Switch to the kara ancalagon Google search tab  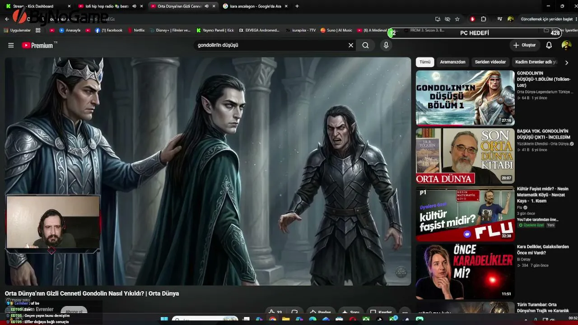click(255, 6)
